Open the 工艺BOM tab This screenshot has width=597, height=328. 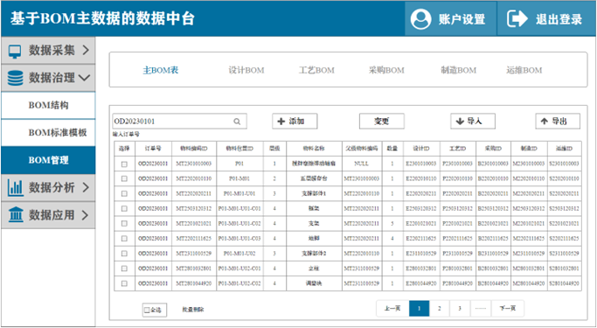point(316,70)
